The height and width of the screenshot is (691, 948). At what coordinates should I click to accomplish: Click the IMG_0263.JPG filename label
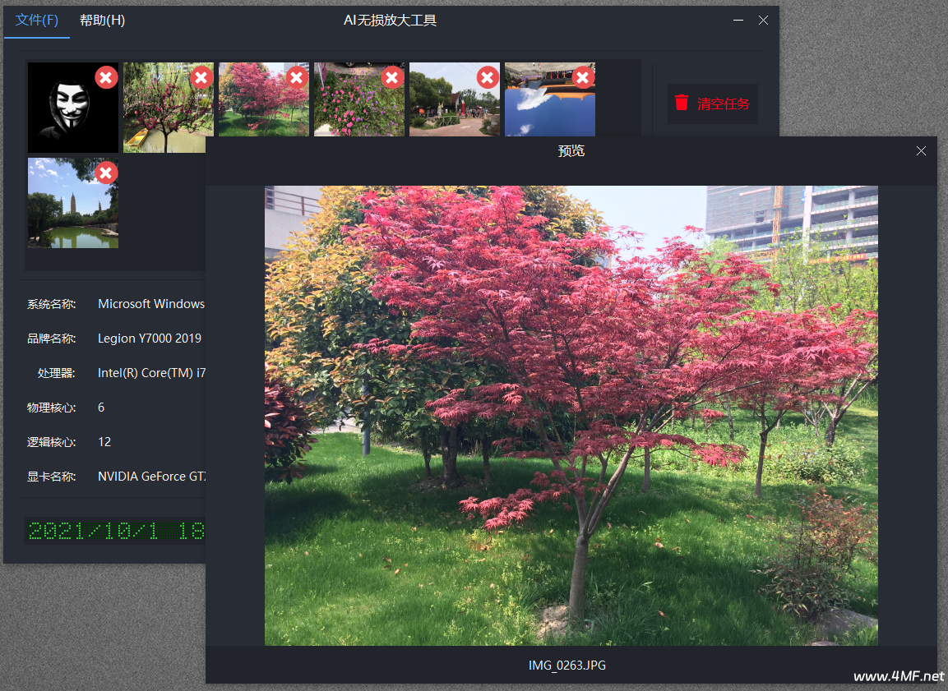pos(567,666)
